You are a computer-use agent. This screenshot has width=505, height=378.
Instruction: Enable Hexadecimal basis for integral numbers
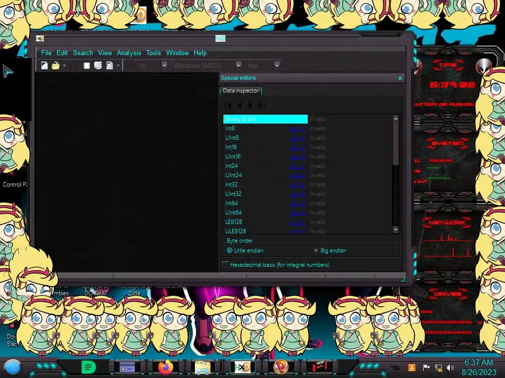tap(276, 264)
